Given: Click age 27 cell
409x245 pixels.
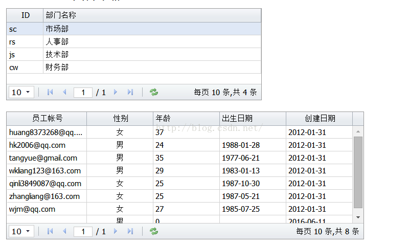Looking at the screenshot, I should tap(187, 209).
